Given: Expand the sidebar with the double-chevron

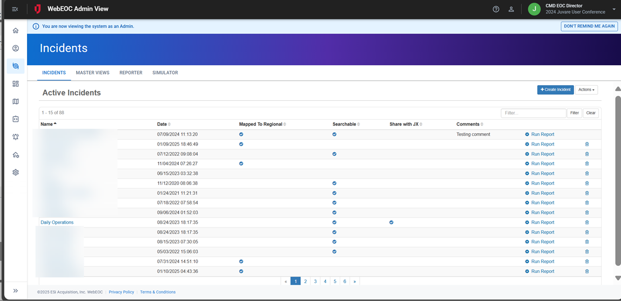Looking at the screenshot, I should (x=16, y=291).
